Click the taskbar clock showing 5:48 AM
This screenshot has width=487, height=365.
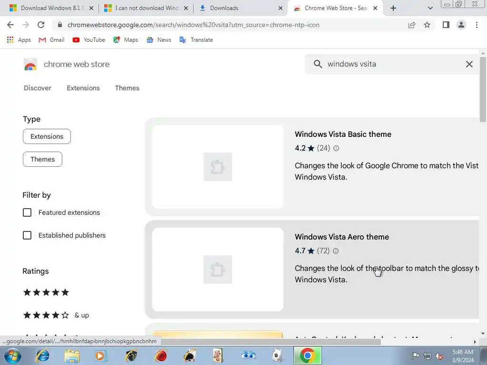[x=463, y=356]
